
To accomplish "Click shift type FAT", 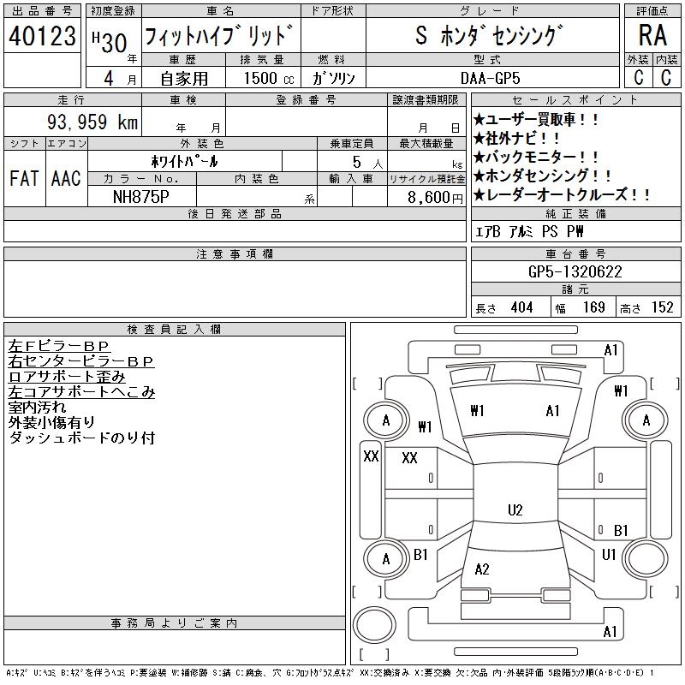I will 24,178.
